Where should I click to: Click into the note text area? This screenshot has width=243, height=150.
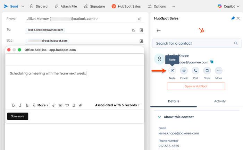coord(75,83)
